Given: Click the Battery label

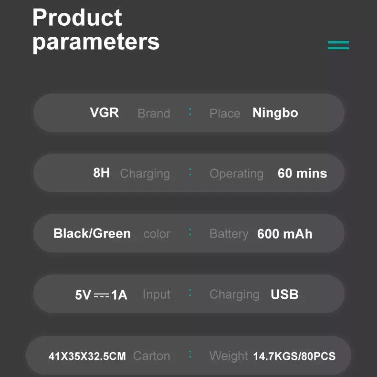Looking at the screenshot, I should click(x=229, y=234).
